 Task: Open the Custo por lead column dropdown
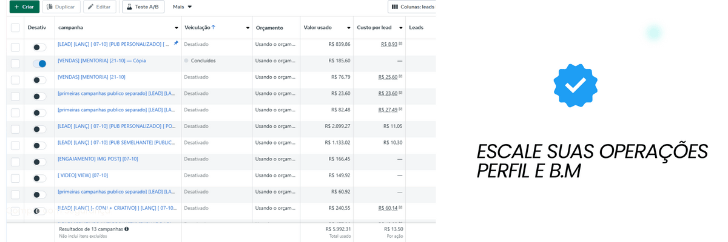point(401,28)
